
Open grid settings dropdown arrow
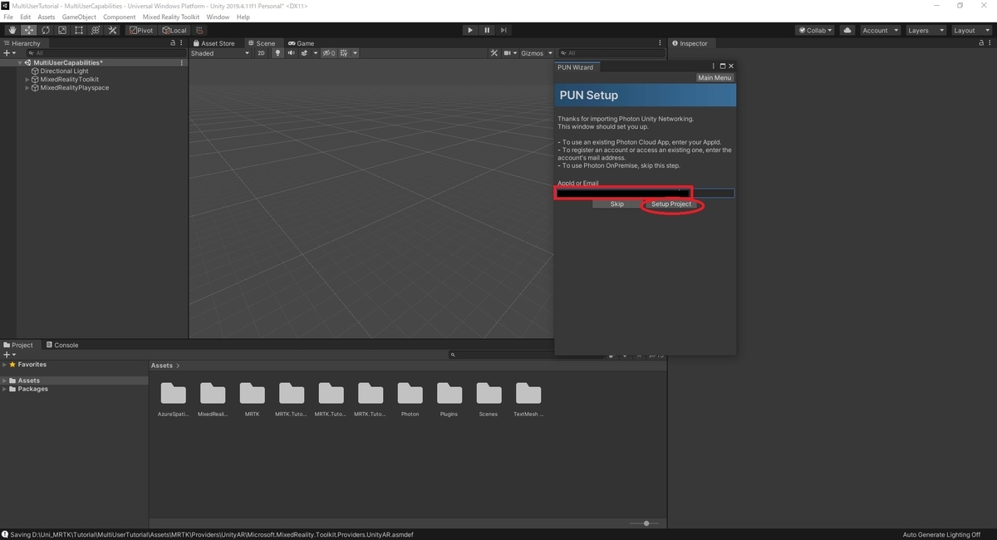click(x=355, y=53)
